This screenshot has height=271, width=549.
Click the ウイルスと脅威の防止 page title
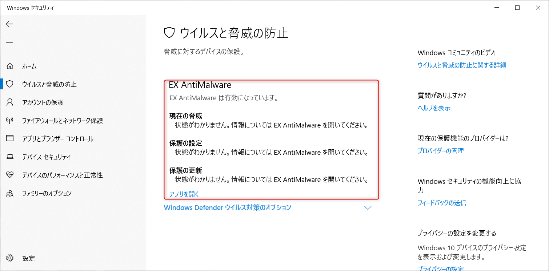234,33
